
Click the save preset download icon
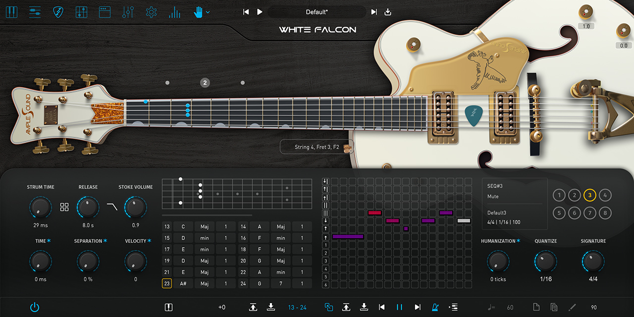[x=388, y=12]
